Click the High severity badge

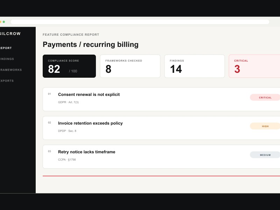(x=265, y=126)
